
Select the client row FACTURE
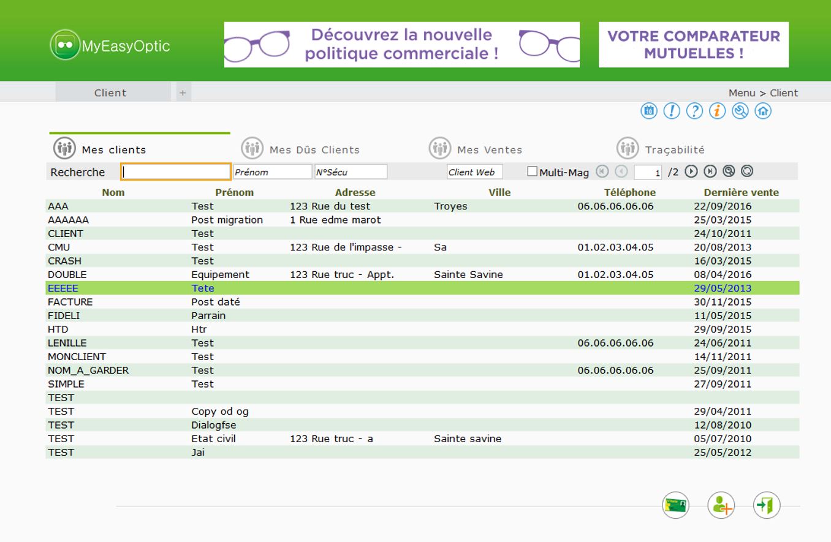pos(422,302)
